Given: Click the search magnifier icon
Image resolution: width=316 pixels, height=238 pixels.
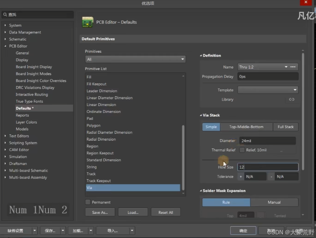Looking at the screenshot, I should point(5,14).
